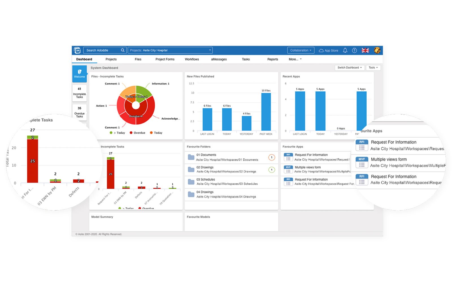
Task: Expand the More... menu
Action: point(295,59)
